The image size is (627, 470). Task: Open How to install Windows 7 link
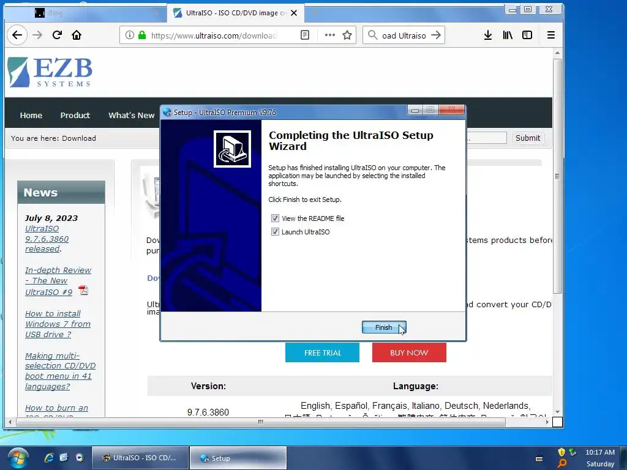58,324
